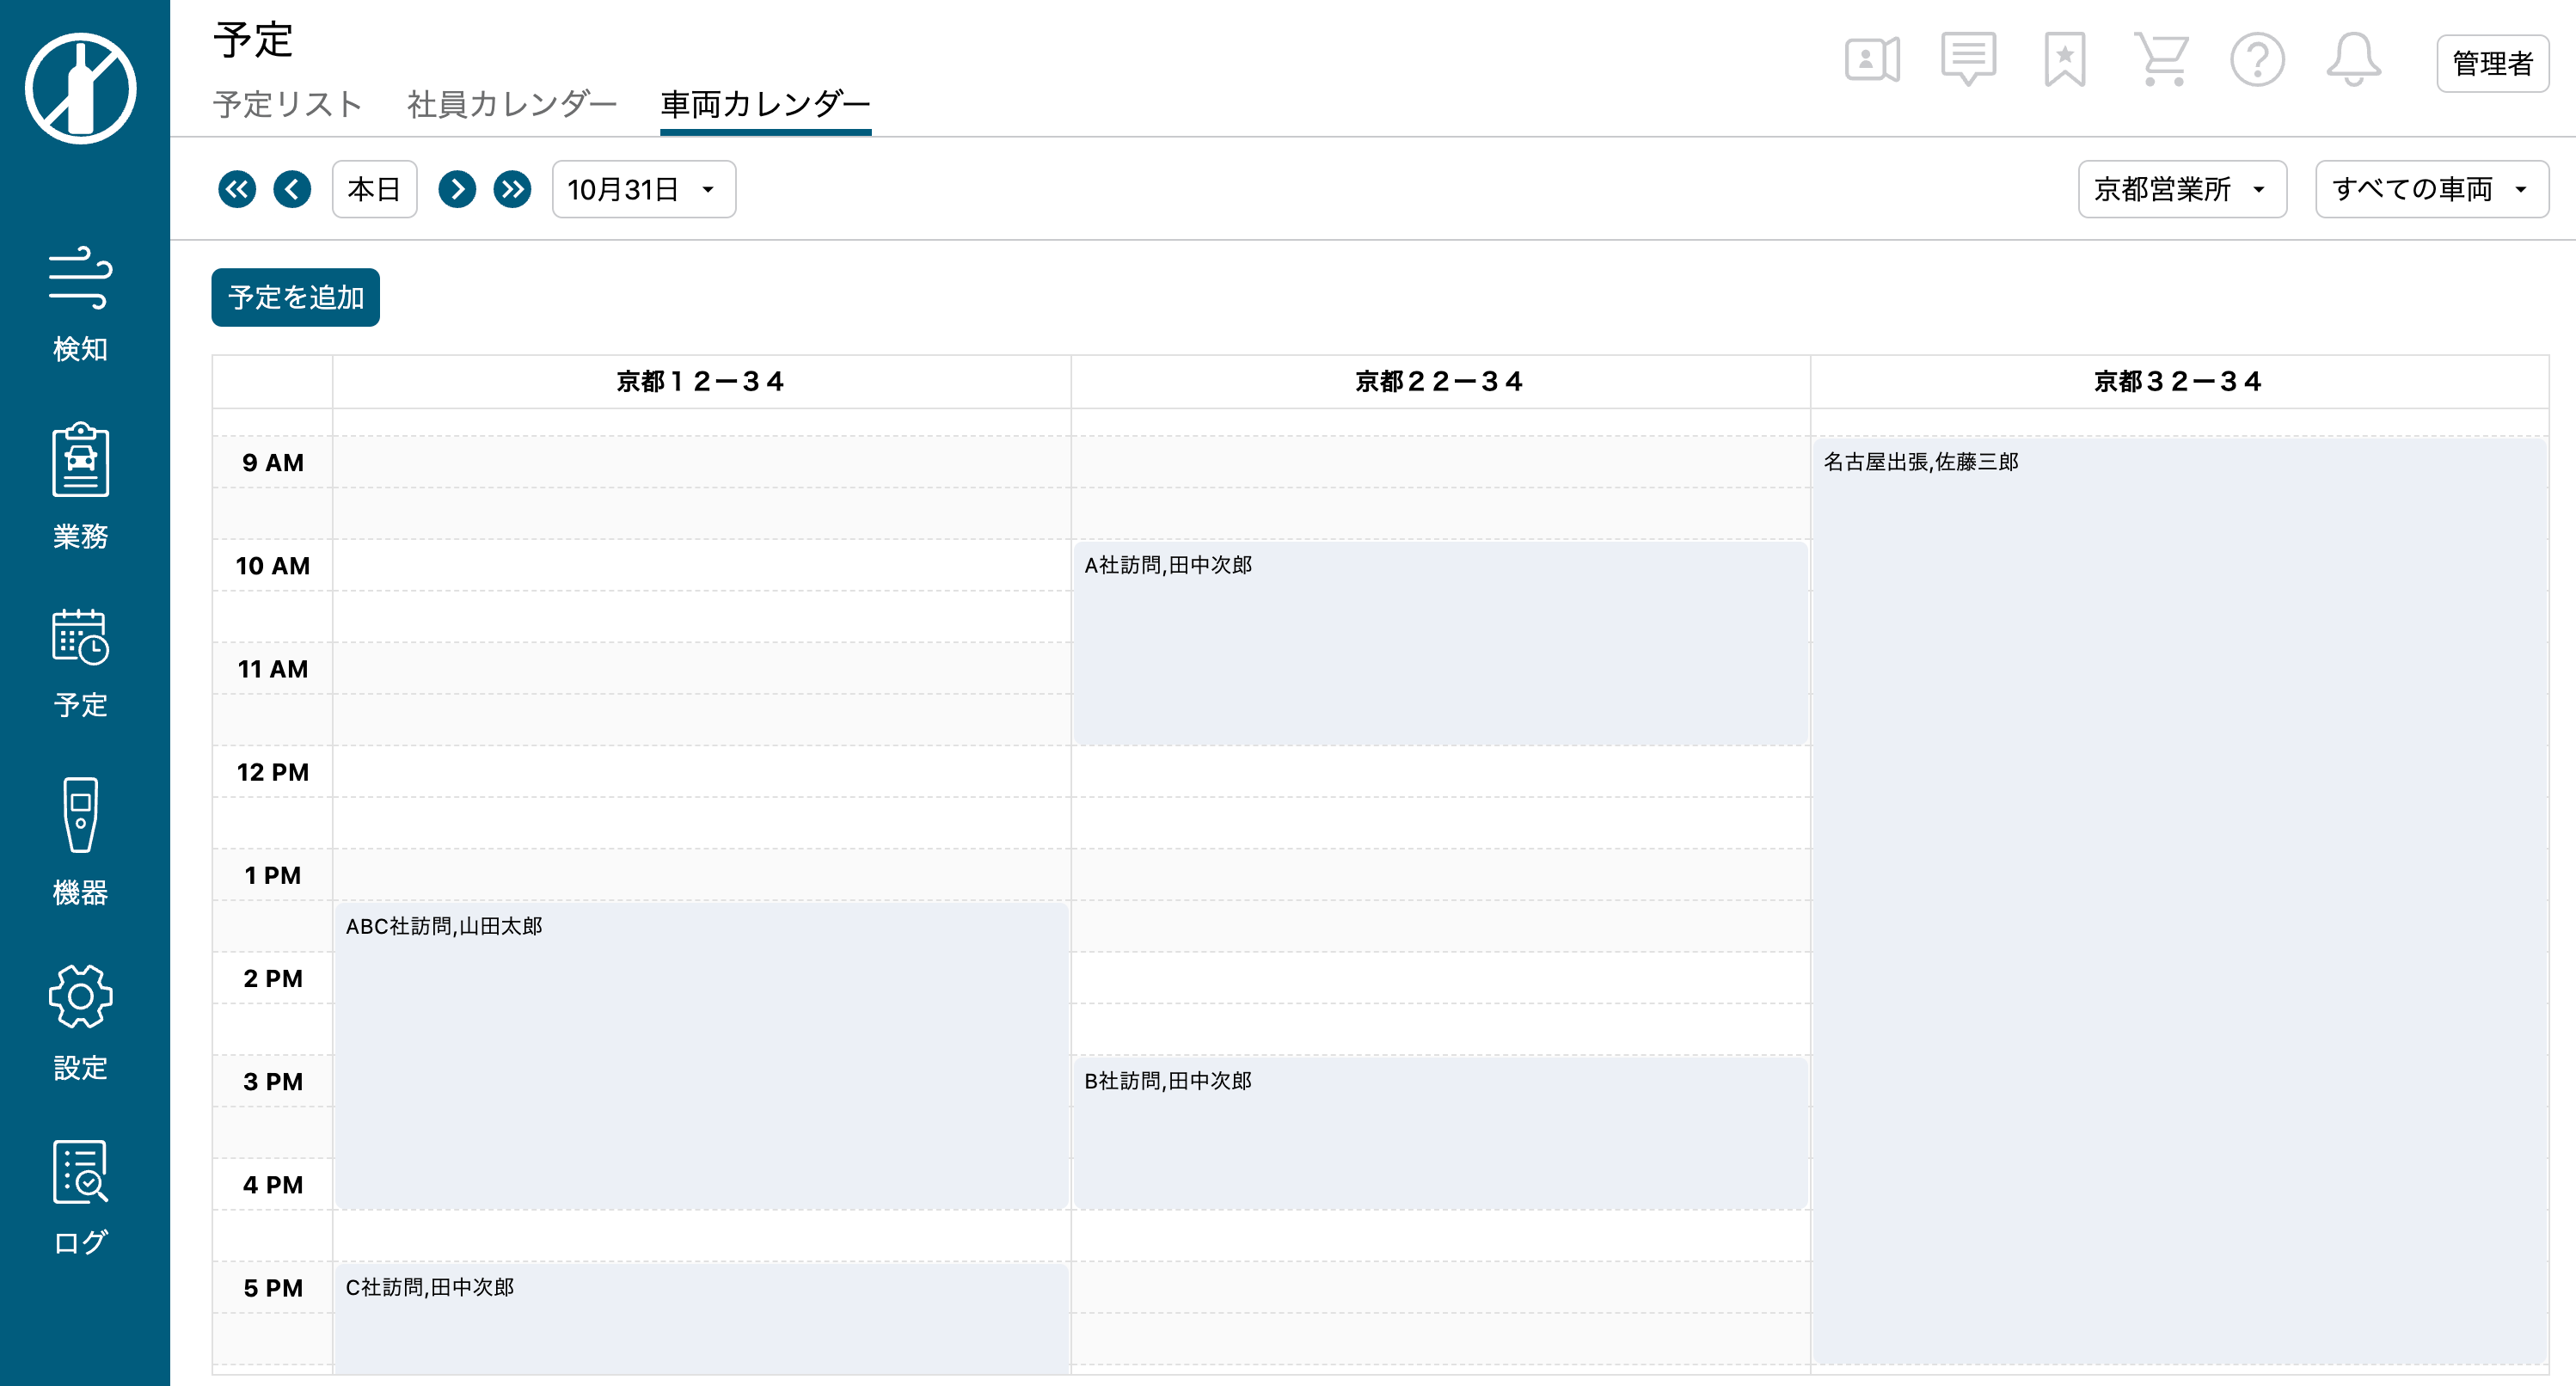The image size is (2576, 1386).
Task: Click the chat message icon in header
Action: pos(1968,60)
